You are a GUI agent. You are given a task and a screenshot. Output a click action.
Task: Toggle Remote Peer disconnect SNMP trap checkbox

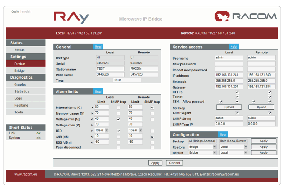pos(153,147)
